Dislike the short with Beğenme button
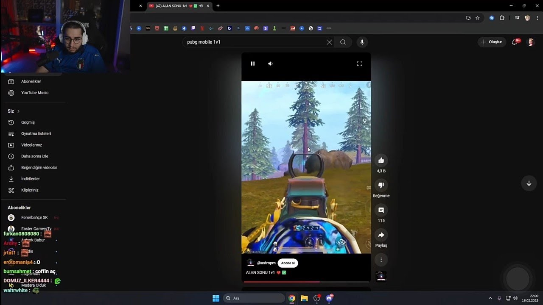This screenshot has height=305, width=543. click(381, 185)
